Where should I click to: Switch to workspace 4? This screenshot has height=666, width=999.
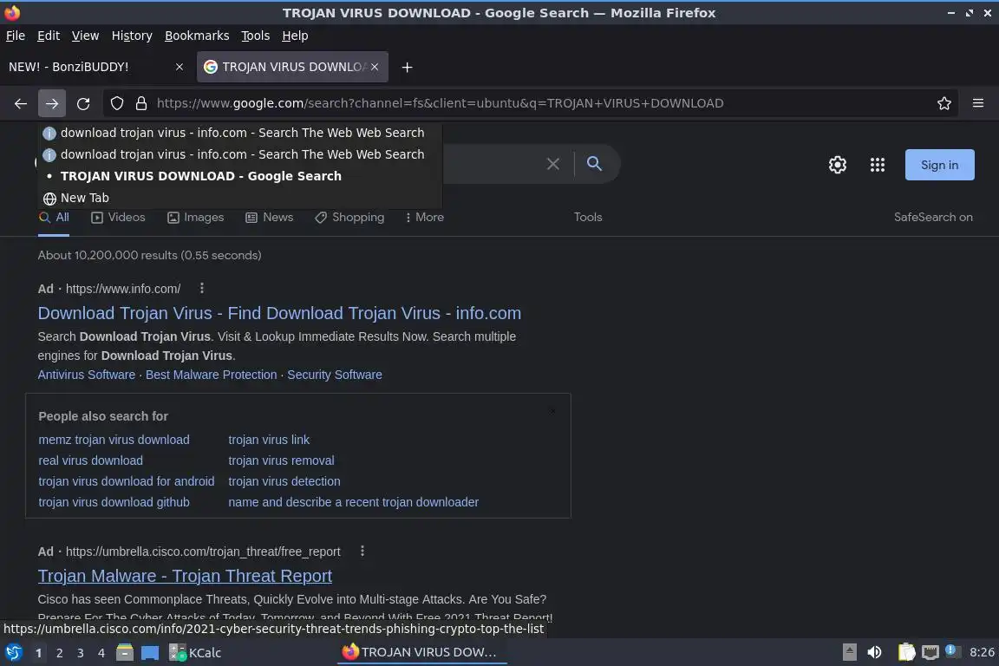pyautogui.click(x=101, y=653)
